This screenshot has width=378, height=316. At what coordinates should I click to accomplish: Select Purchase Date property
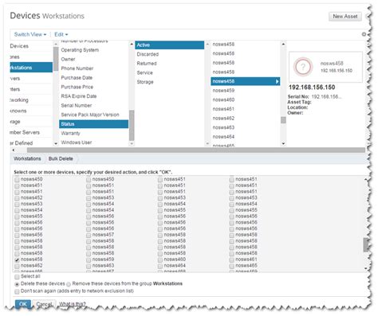(x=77, y=78)
